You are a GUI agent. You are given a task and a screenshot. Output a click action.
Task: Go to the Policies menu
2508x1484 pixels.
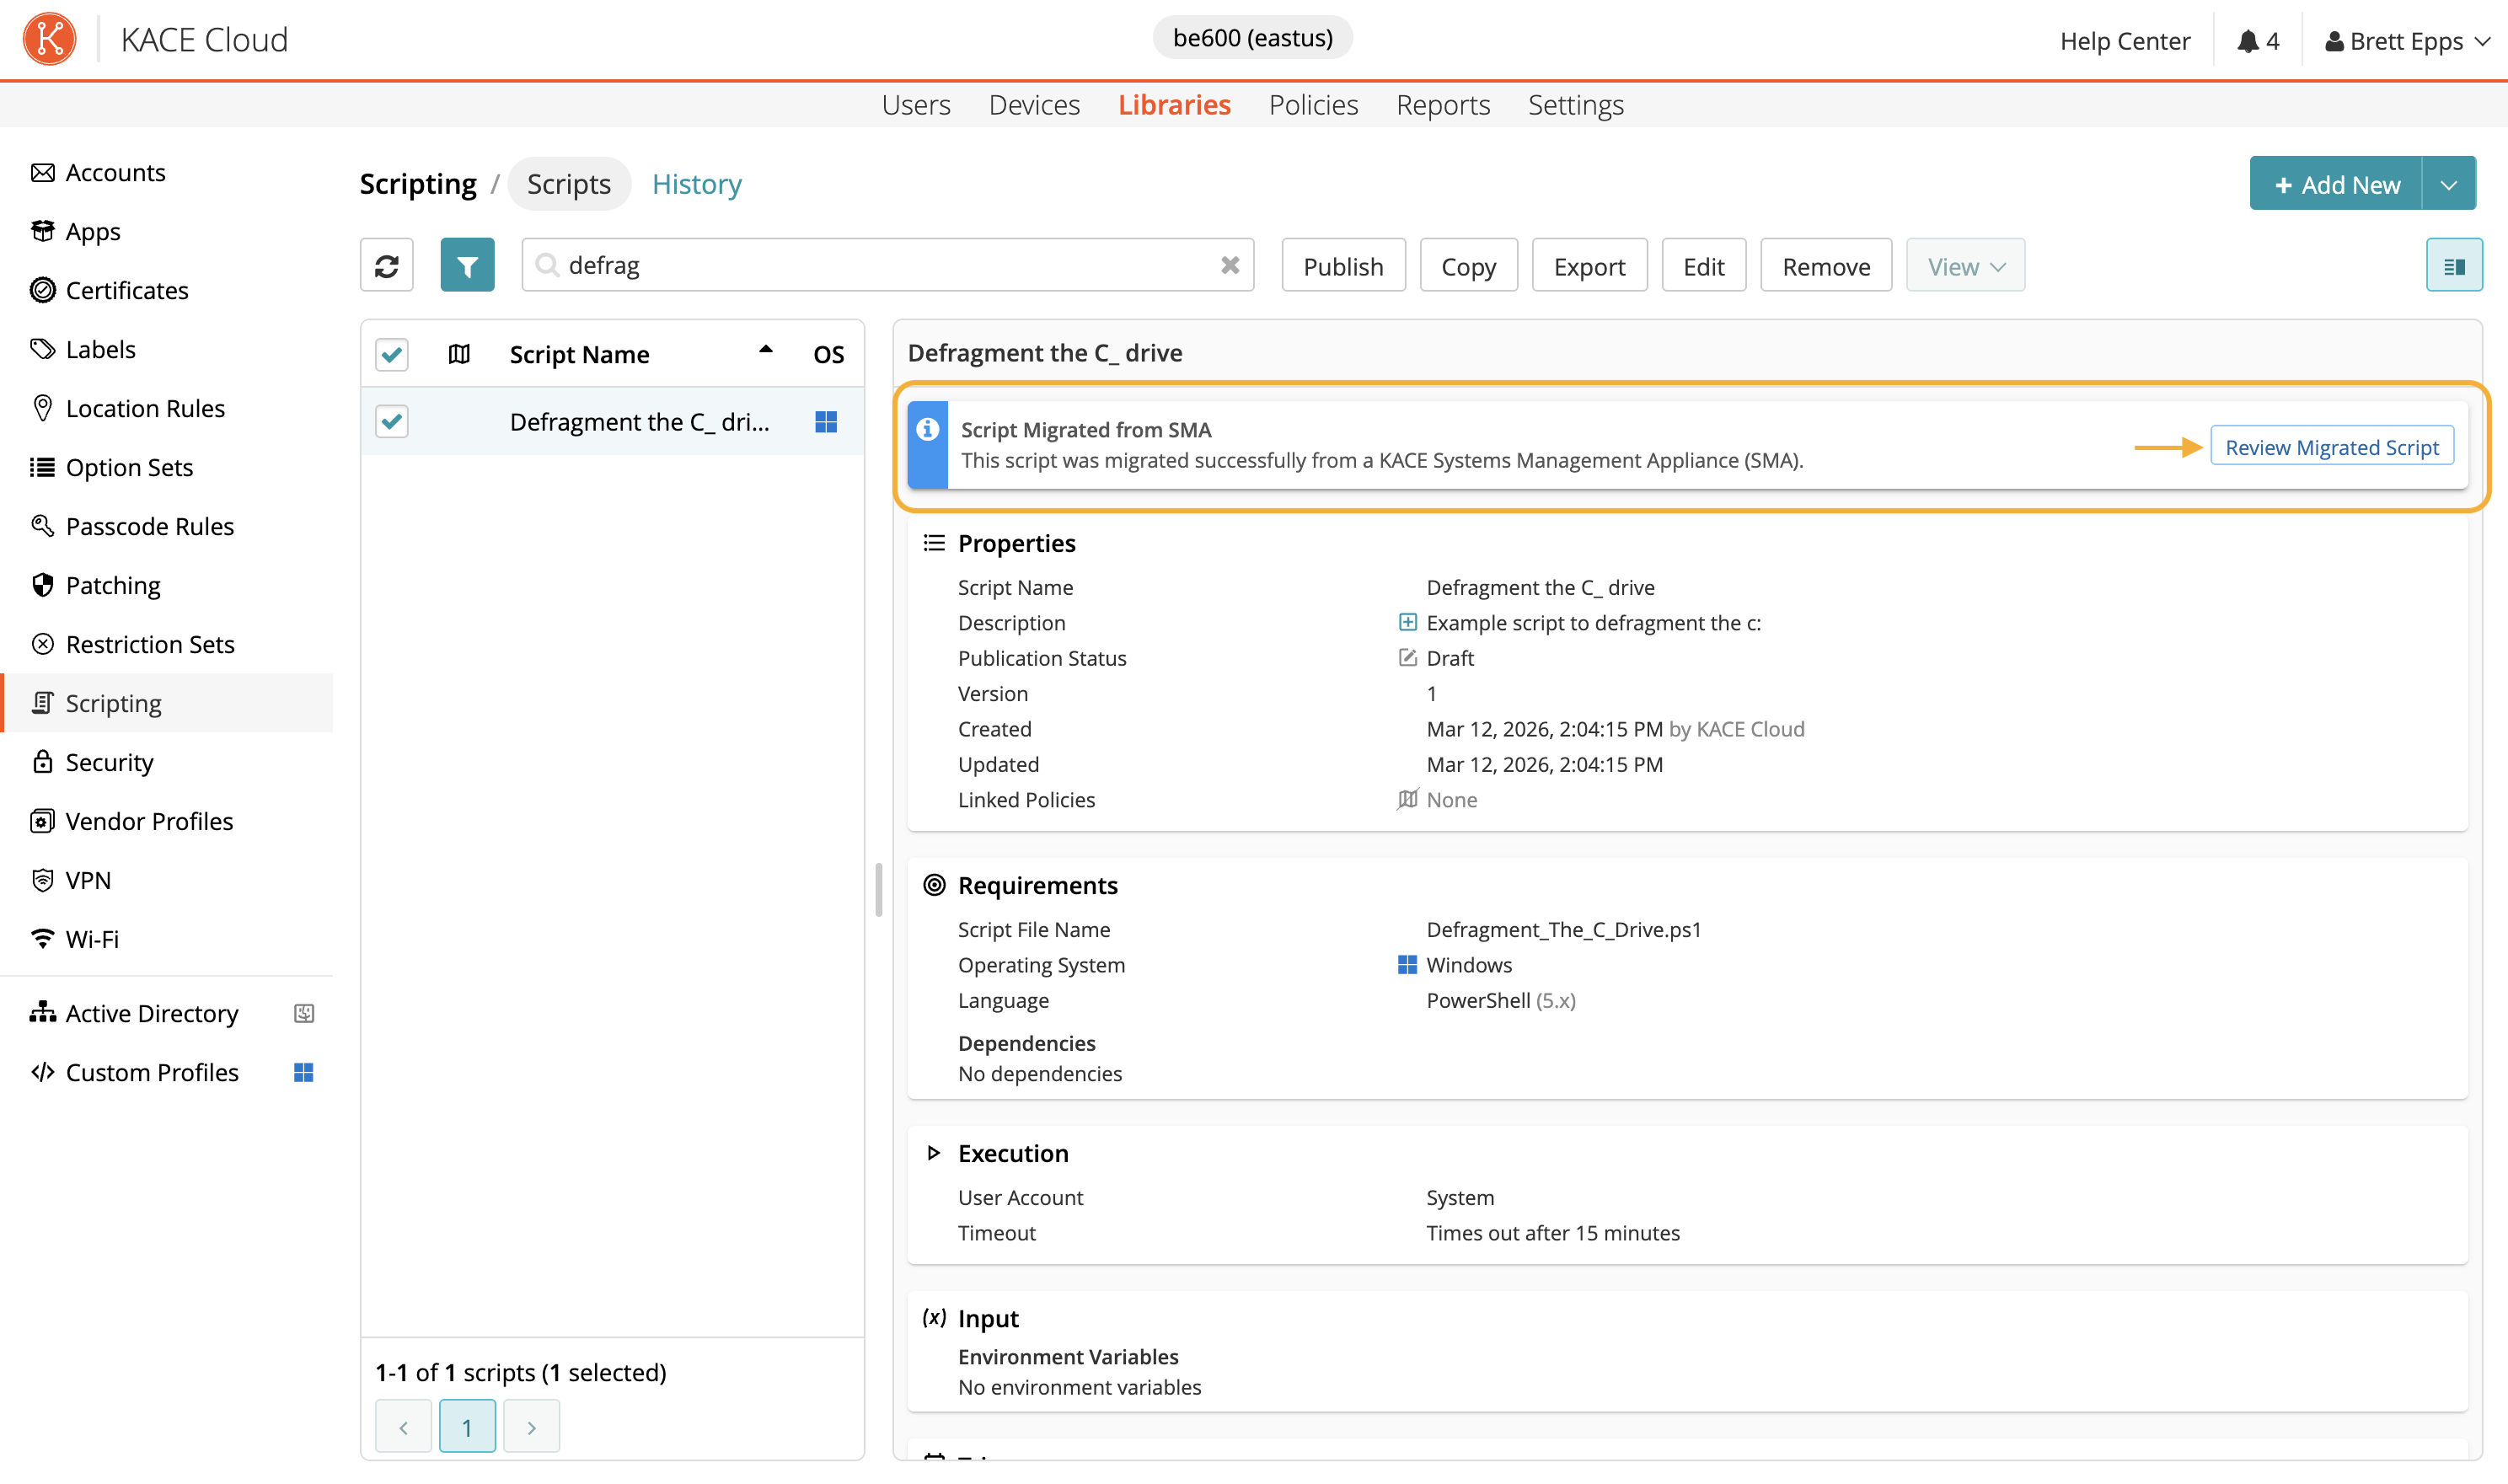tap(1312, 104)
